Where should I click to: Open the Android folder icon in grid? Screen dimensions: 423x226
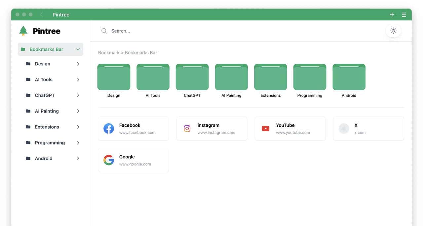pos(349,77)
